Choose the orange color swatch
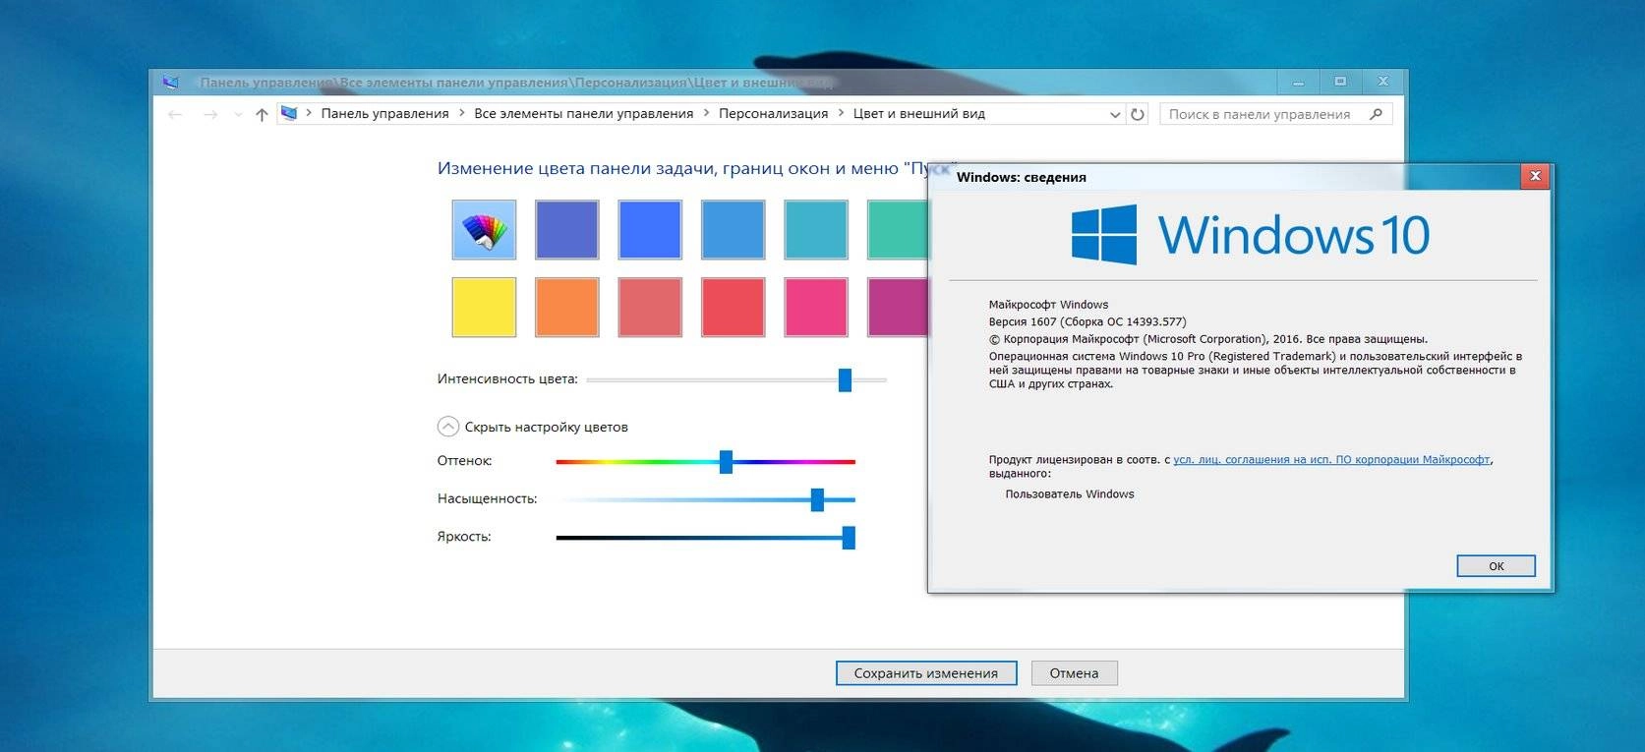This screenshot has height=752, width=1645. click(x=567, y=307)
